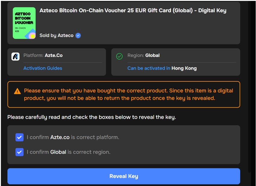
Task: Open the Activation Guides link
Action: click(x=43, y=68)
